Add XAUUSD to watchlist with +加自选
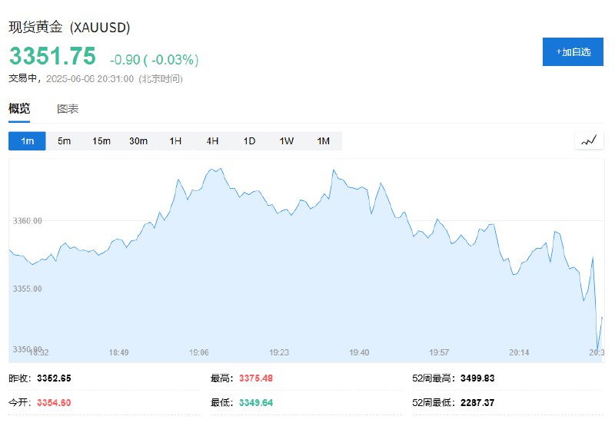This screenshot has width=615, height=436. pyautogui.click(x=573, y=51)
